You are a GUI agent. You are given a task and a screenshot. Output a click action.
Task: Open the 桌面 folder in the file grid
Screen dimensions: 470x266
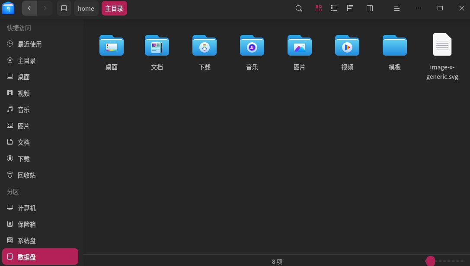112,45
